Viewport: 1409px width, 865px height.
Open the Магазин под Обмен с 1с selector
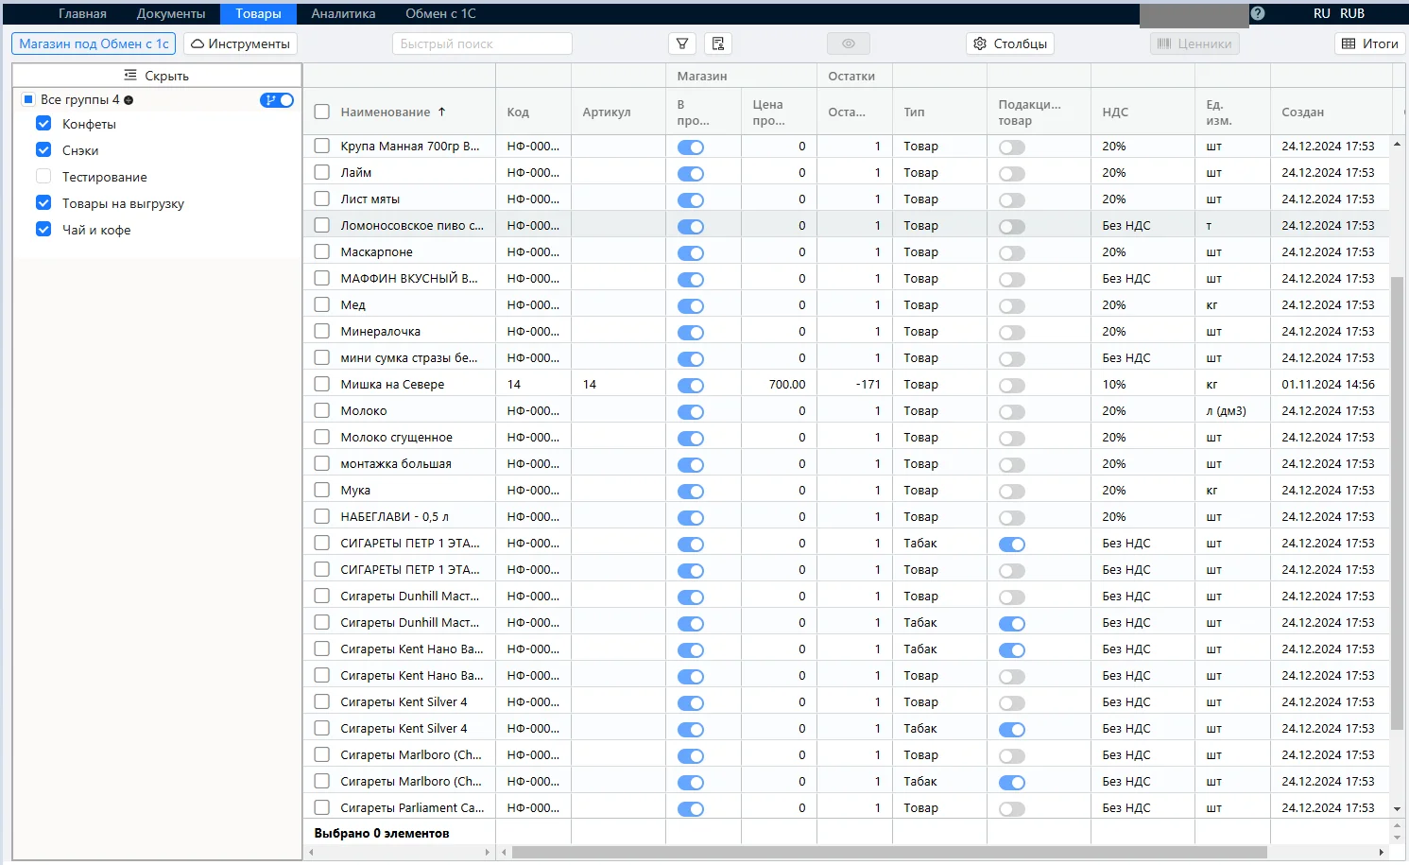(x=94, y=43)
